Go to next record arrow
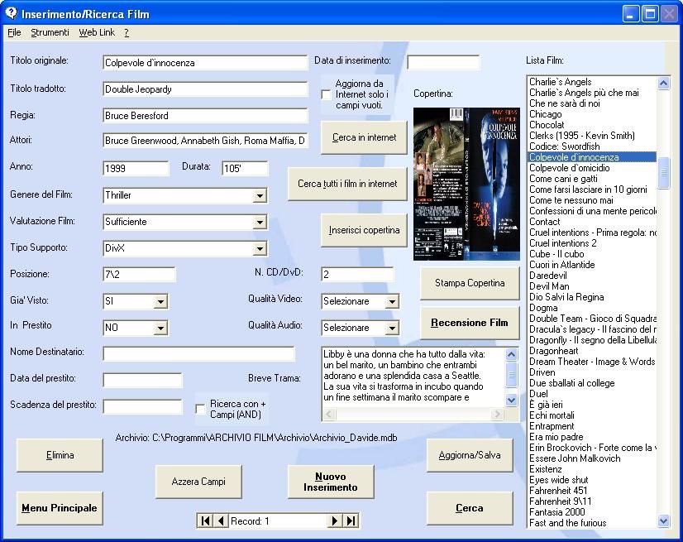683x542 pixels. point(335,520)
